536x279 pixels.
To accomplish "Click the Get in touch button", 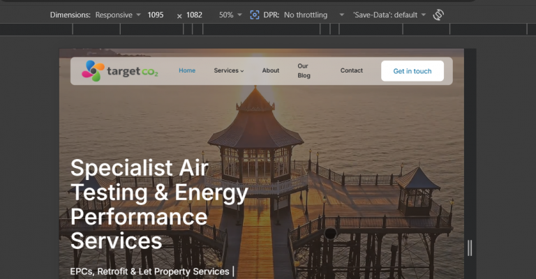I will coord(412,71).
